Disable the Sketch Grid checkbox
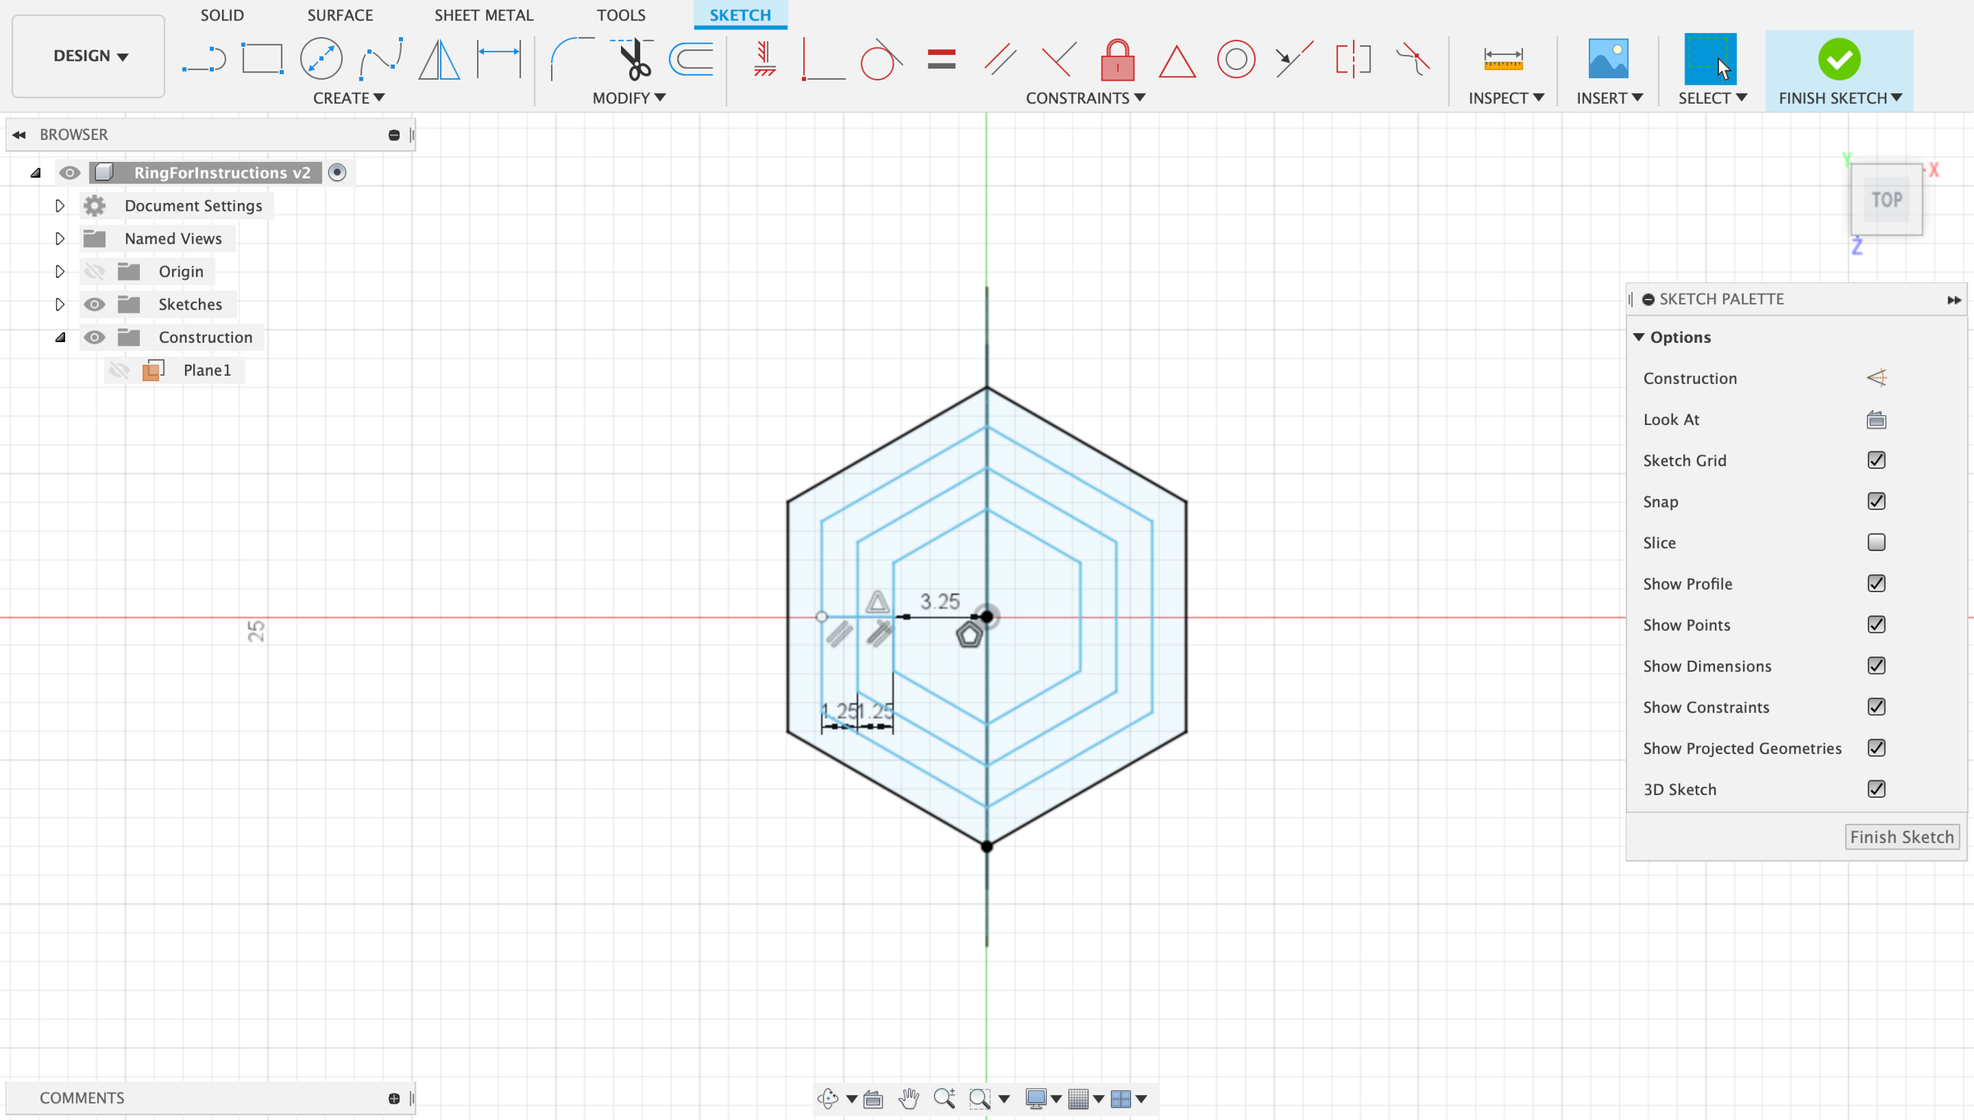Image resolution: width=1974 pixels, height=1120 pixels. coord(1876,460)
